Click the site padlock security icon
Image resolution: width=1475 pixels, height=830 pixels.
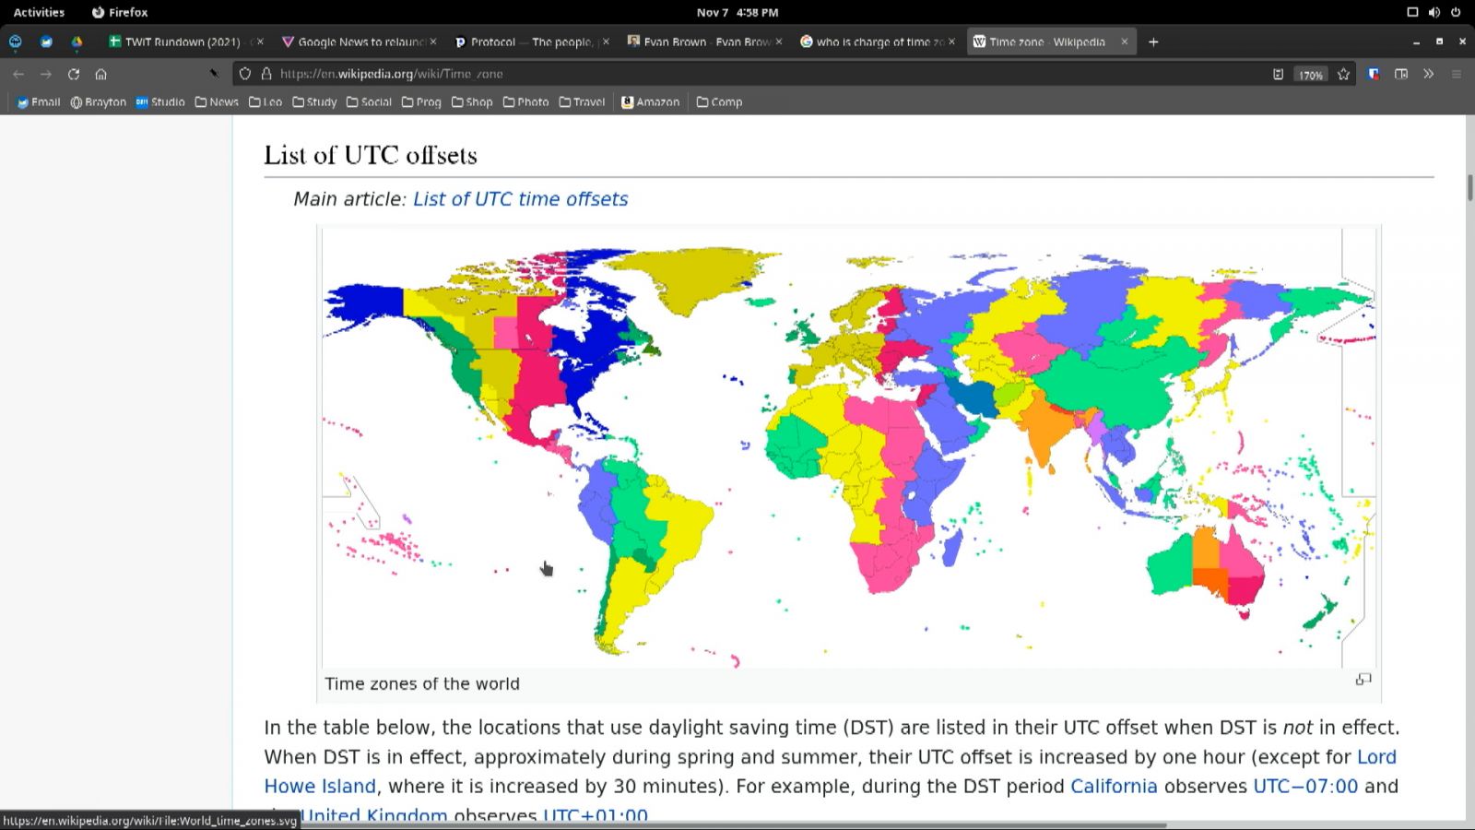266,74
